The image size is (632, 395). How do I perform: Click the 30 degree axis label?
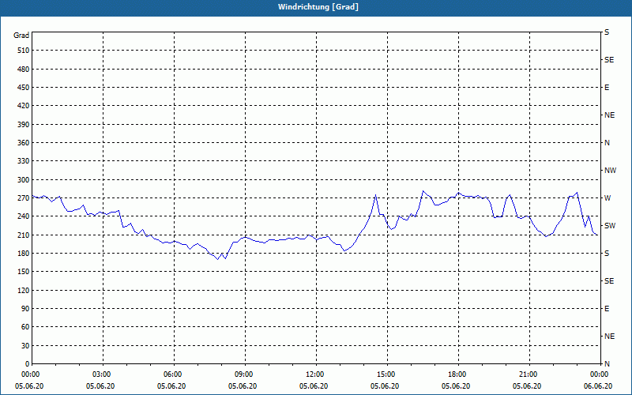click(25, 346)
